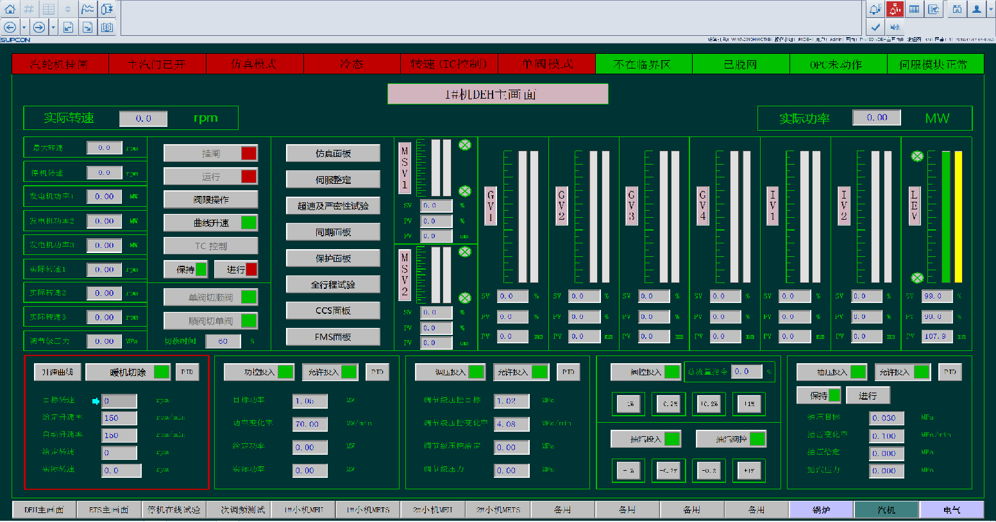Click the 目标转速 target speed input field
This screenshot has width=996, height=522.
pos(119,401)
